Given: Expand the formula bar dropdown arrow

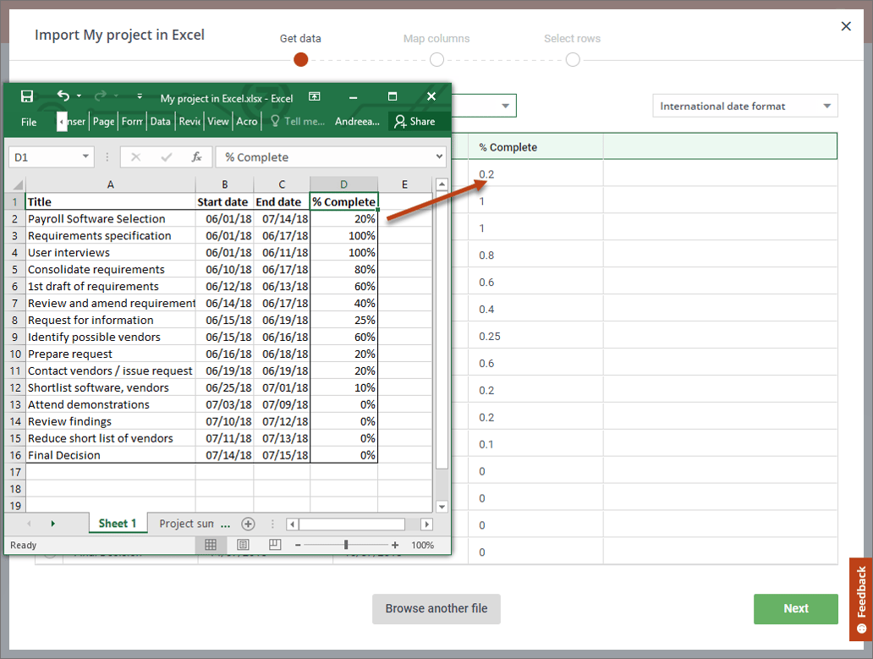Looking at the screenshot, I should pos(439,157).
